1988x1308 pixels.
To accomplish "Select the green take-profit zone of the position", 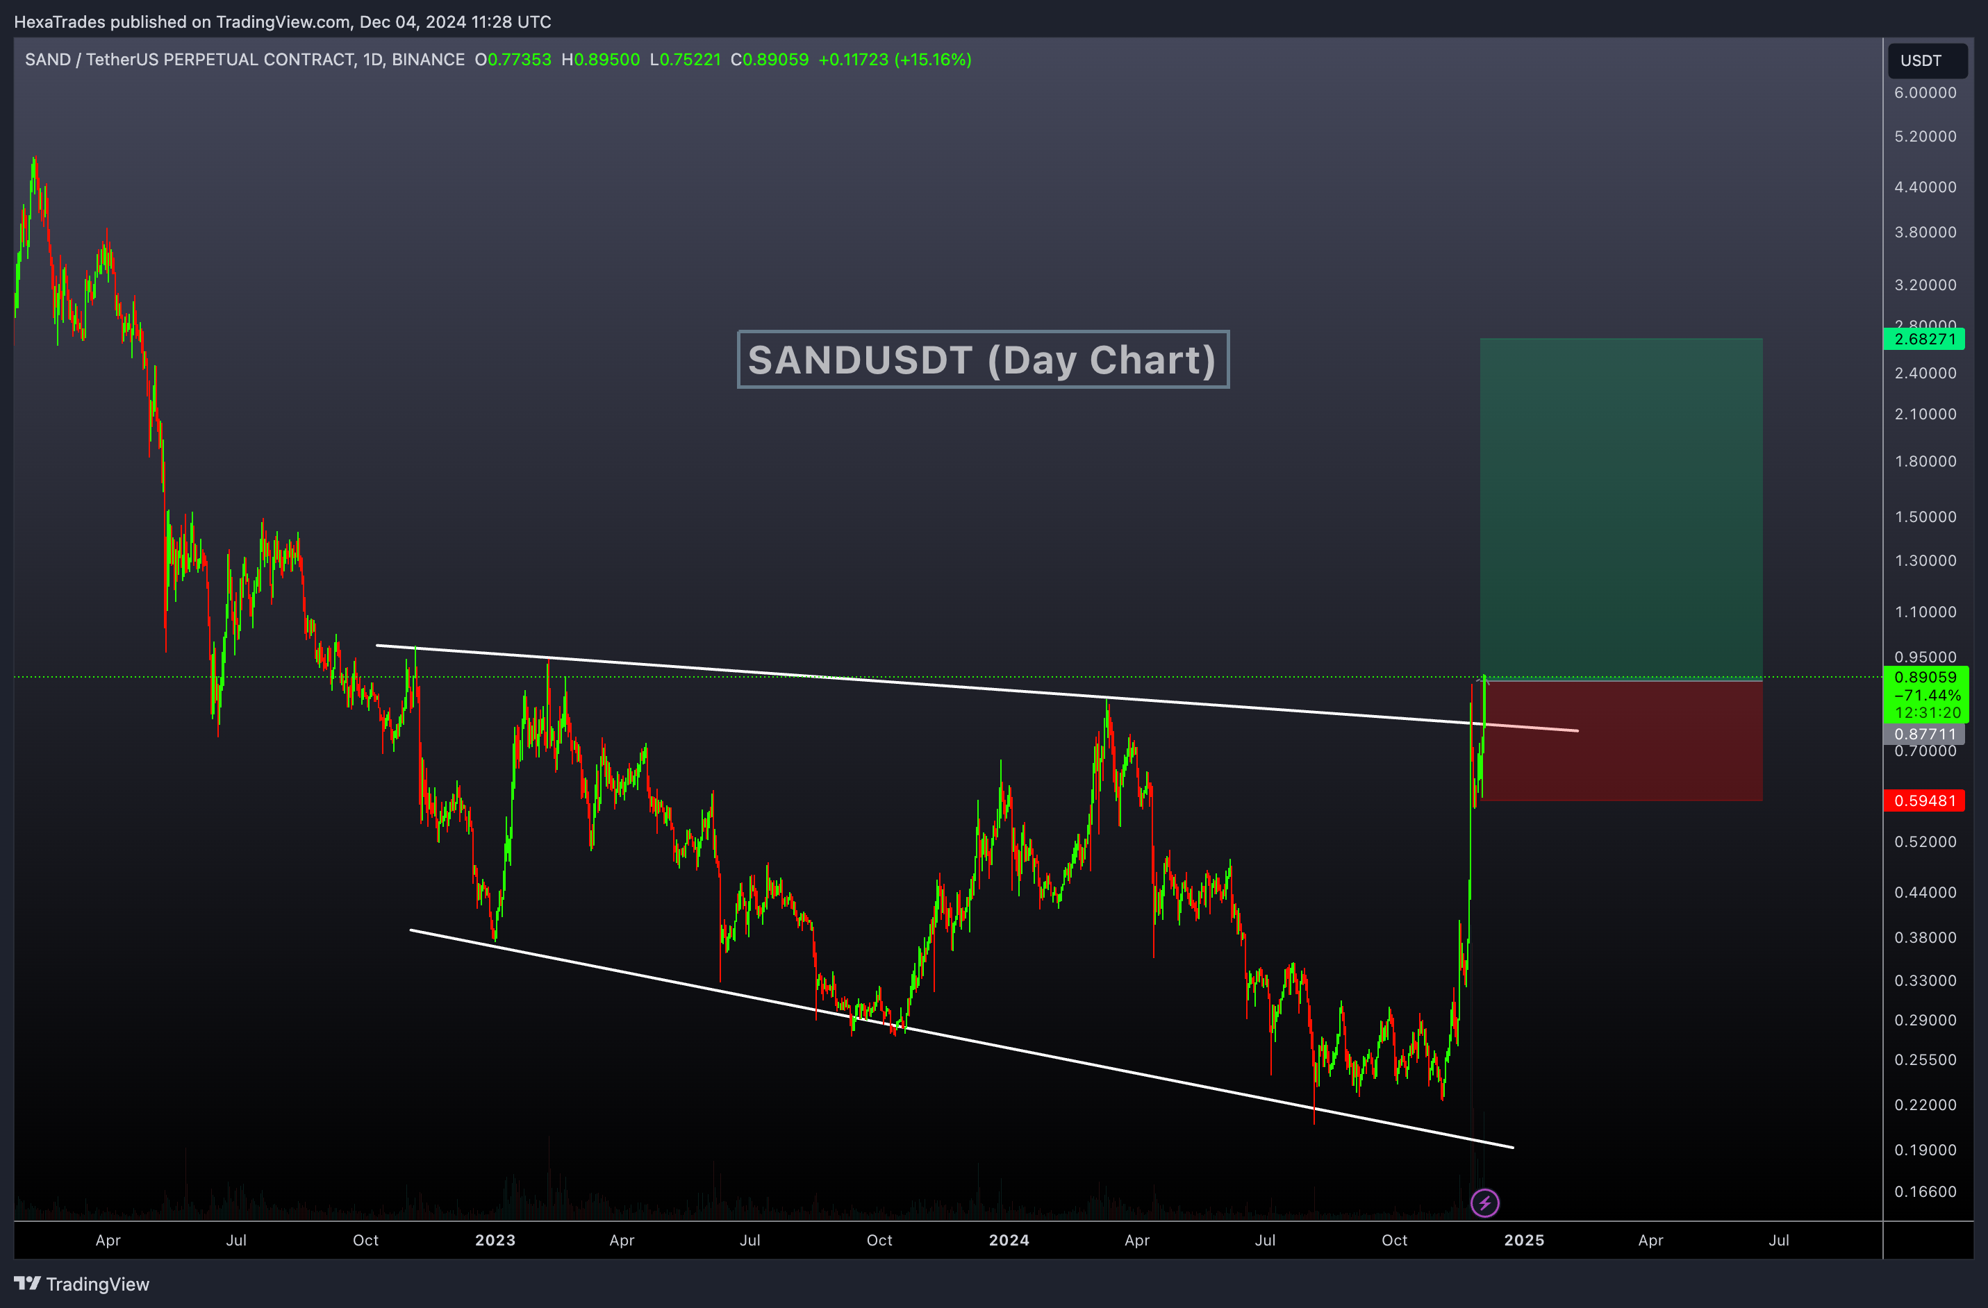I will click(x=1621, y=509).
